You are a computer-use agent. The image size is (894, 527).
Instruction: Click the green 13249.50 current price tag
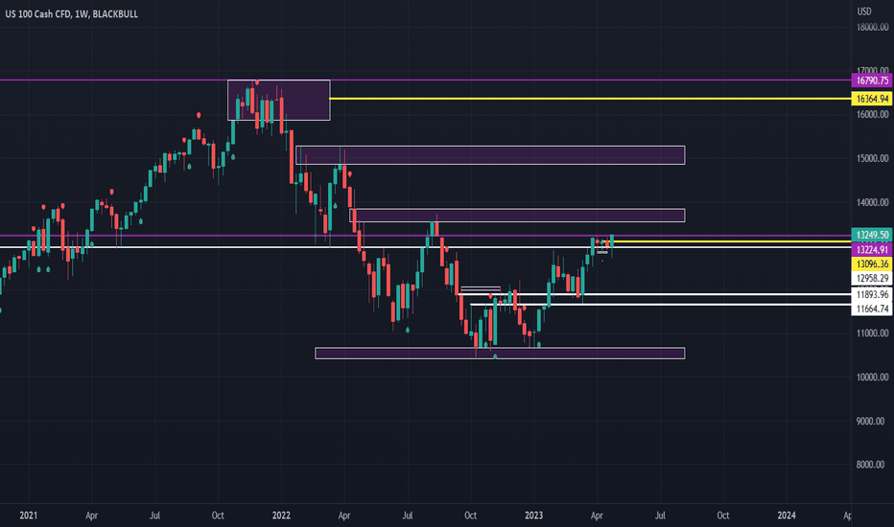point(872,235)
